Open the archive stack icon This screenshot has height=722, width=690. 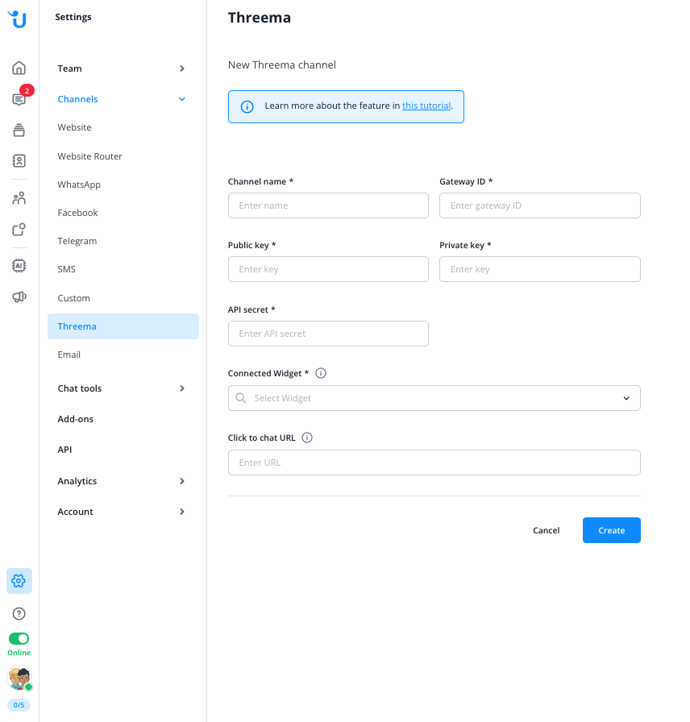pos(19,130)
